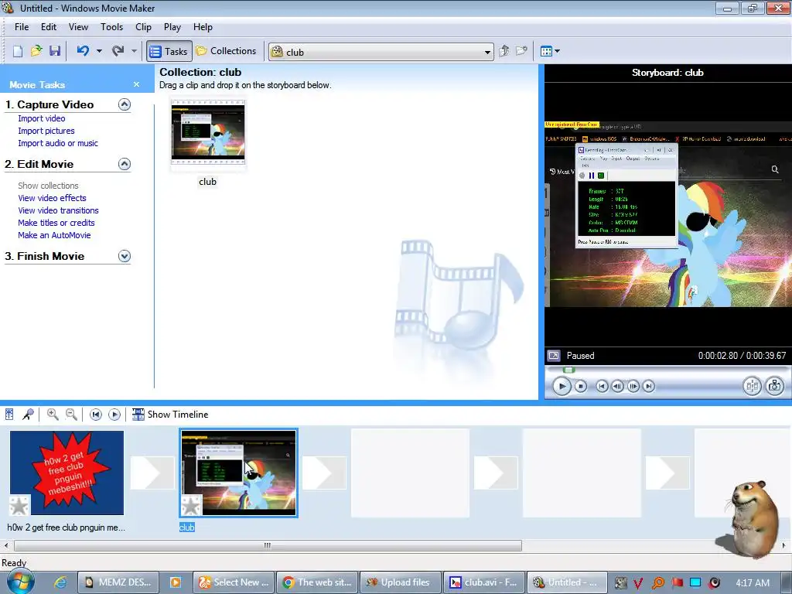This screenshot has width=792, height=594.
Task: Open the Clip menu
Action: pos(143,27)
